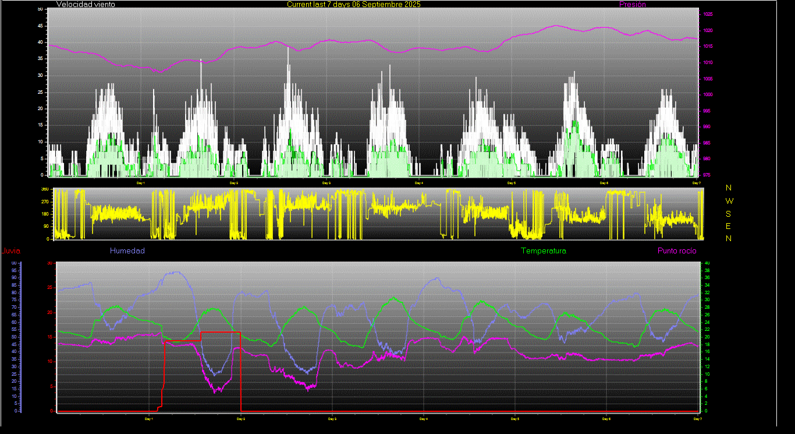795x434 pixels.
Task: Click "45" on the wind speed axis
Action: pyautogui.click(x=40, y=26)
